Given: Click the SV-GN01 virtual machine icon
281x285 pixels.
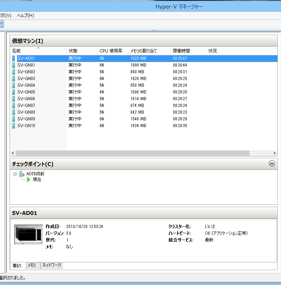Looking at the screenshot, I should coord(13,65).
